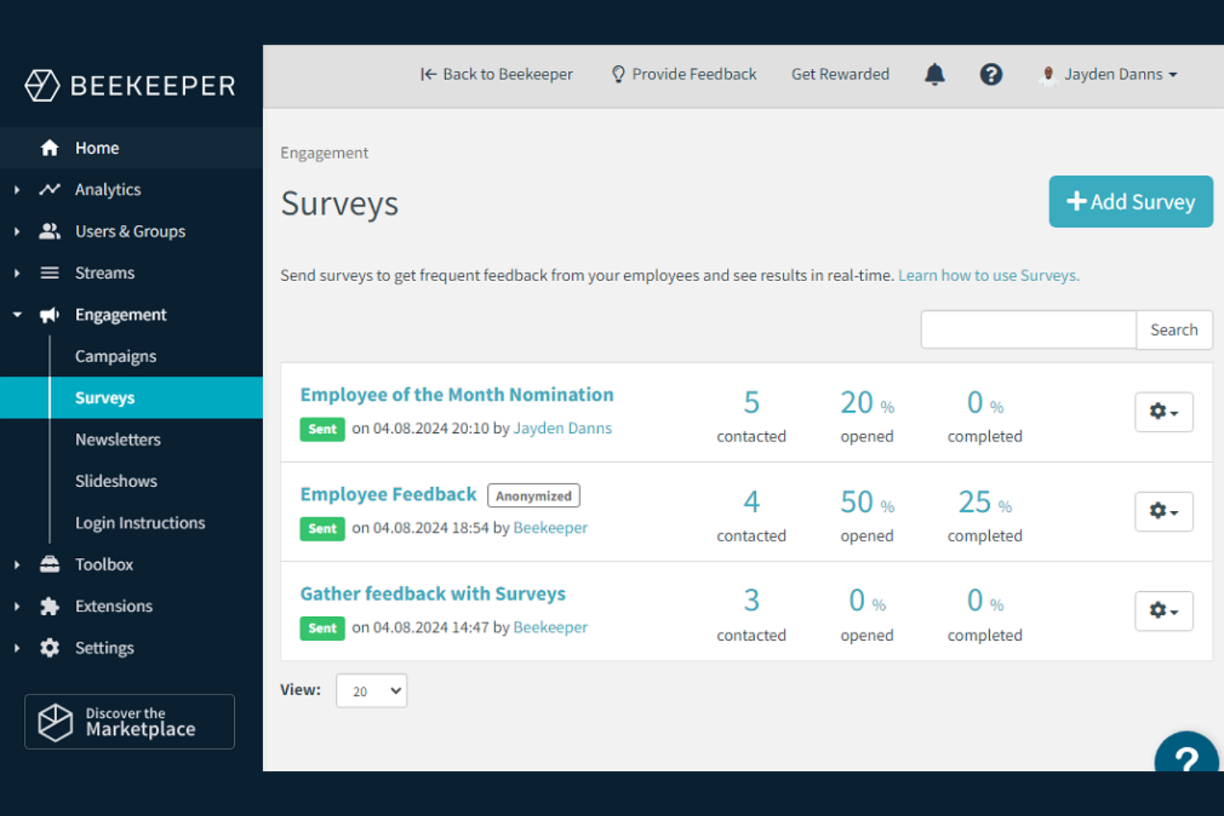Open the notifications bell icon
The width and height of the screenshot is (1224, 816).
934,74
